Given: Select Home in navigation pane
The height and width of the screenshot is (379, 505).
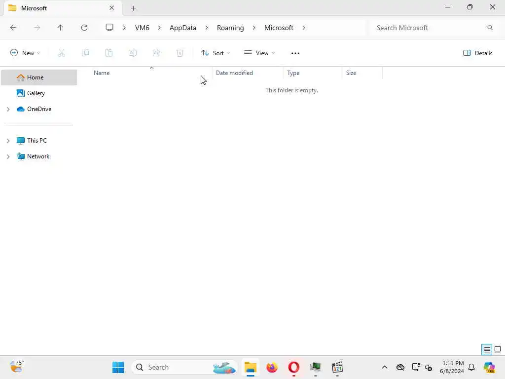Looking at the screenshot, I should coord(39,77).
